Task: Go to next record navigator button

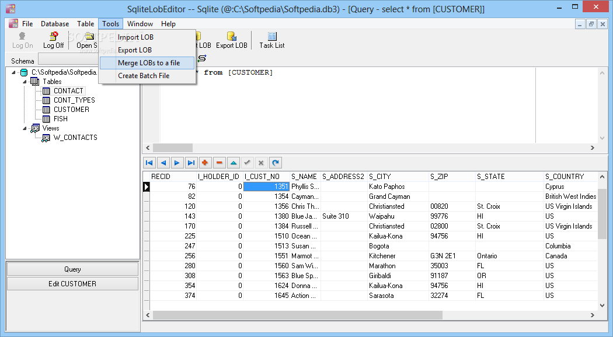Action: coord(177,163)
